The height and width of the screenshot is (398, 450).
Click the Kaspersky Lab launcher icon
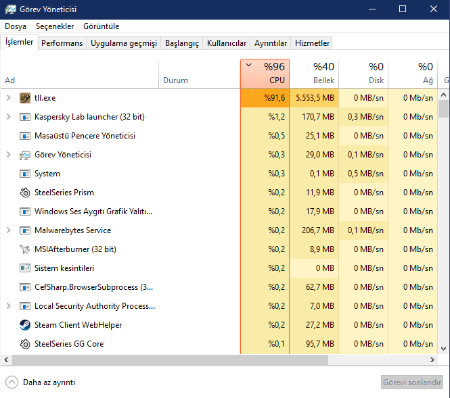click(x=25, y=117)
